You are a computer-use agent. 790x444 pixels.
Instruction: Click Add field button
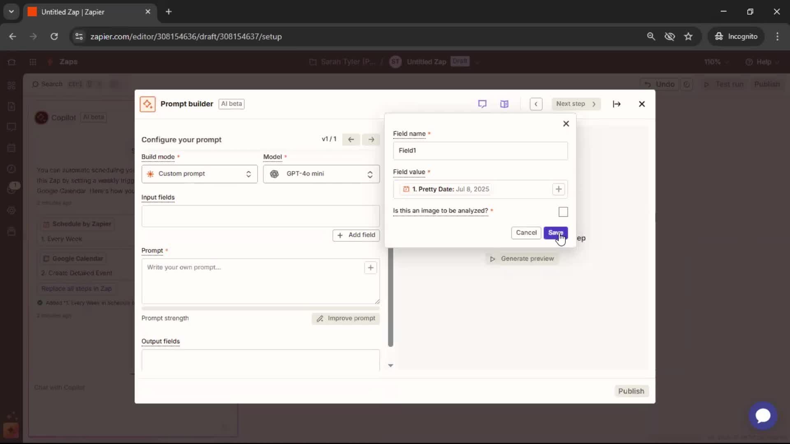[356, 235]
